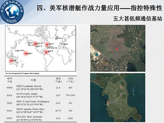Click the red star over Hawaii
The width and height of the screenshot is (164, 123).
pyautogui.click(x=26, y=53)
